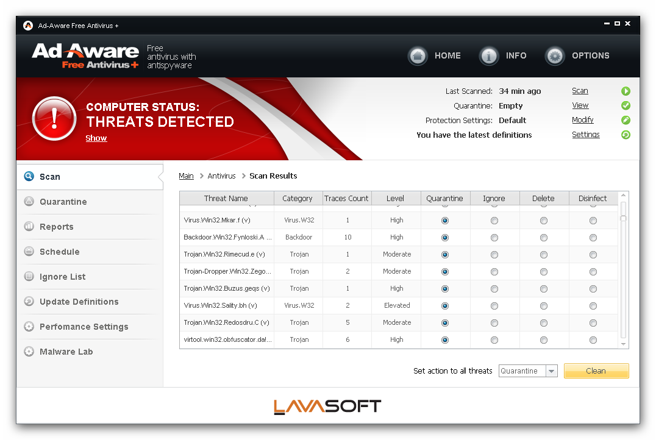Click the green Scan arrow icon
The height and width of the screenshot is (440, 656).
pos(626,91)
